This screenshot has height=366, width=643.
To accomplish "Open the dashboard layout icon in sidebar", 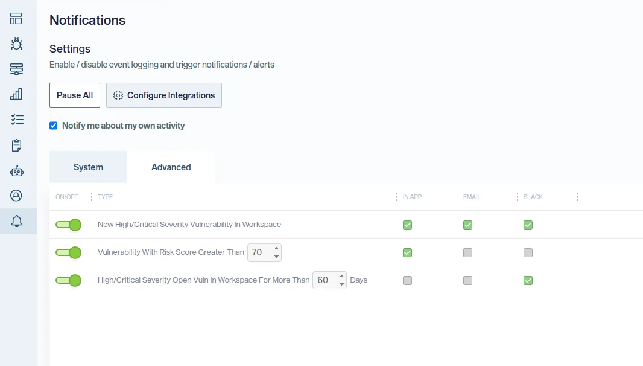I will tap(16, 18).
